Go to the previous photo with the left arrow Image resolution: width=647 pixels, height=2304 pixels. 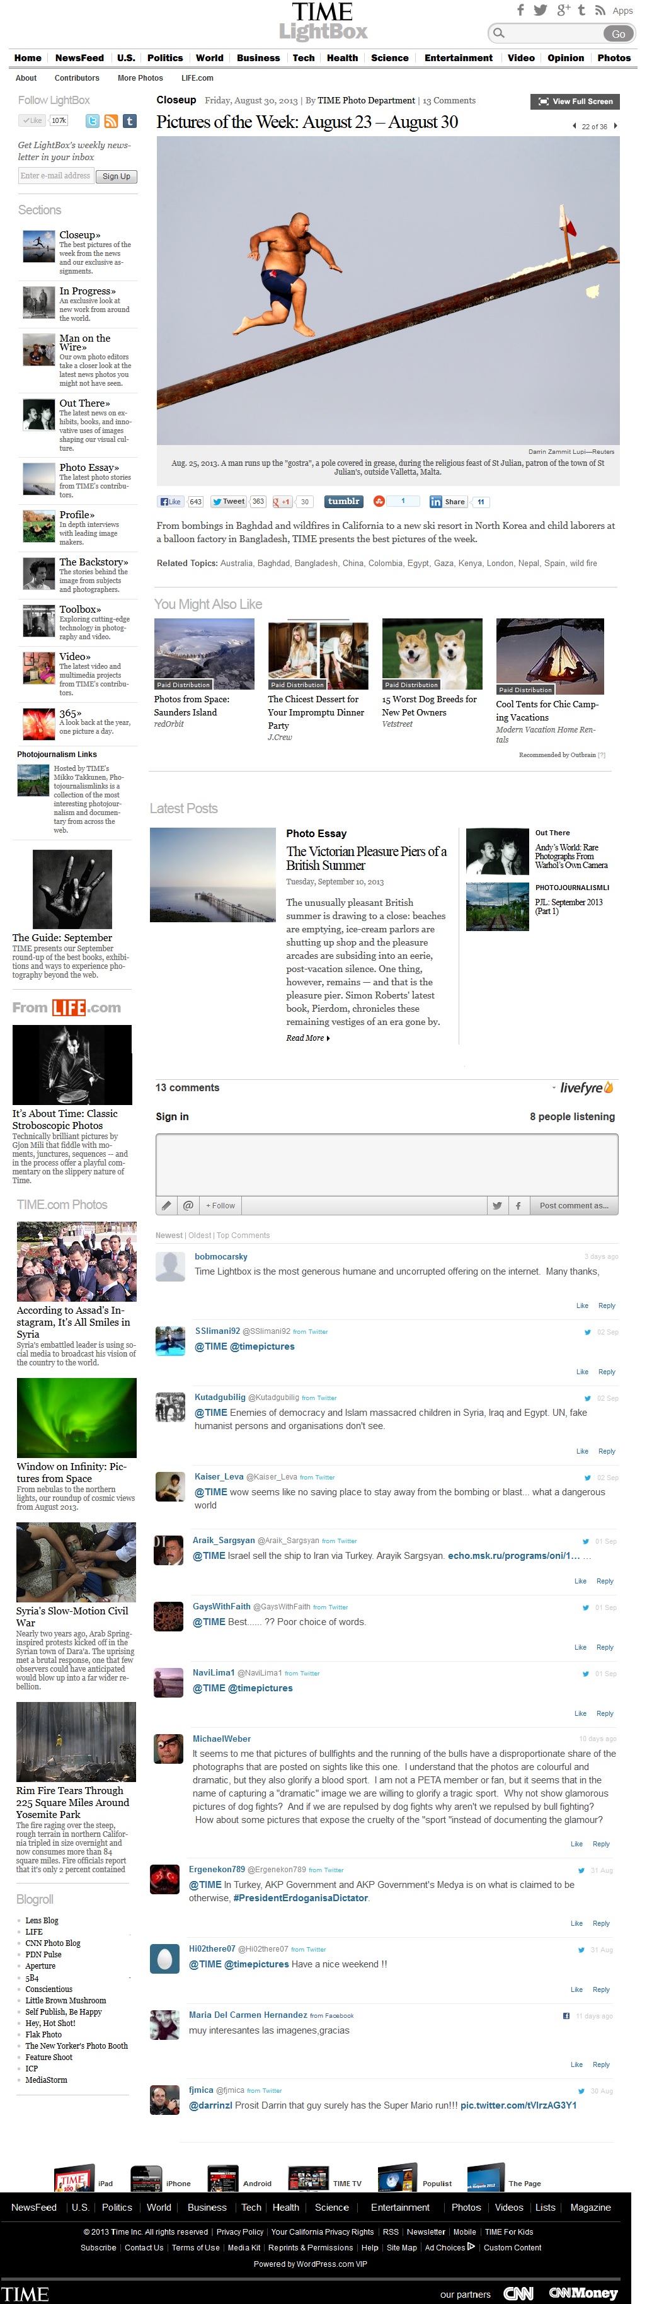pos(574,126)
